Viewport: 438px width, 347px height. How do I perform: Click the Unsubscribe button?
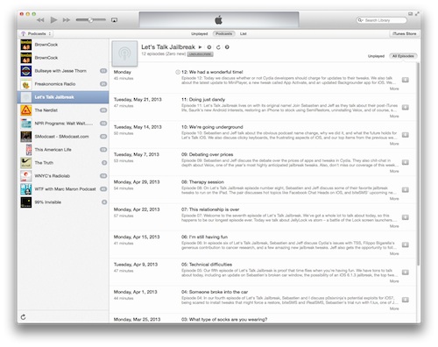(x=200, y=54)
